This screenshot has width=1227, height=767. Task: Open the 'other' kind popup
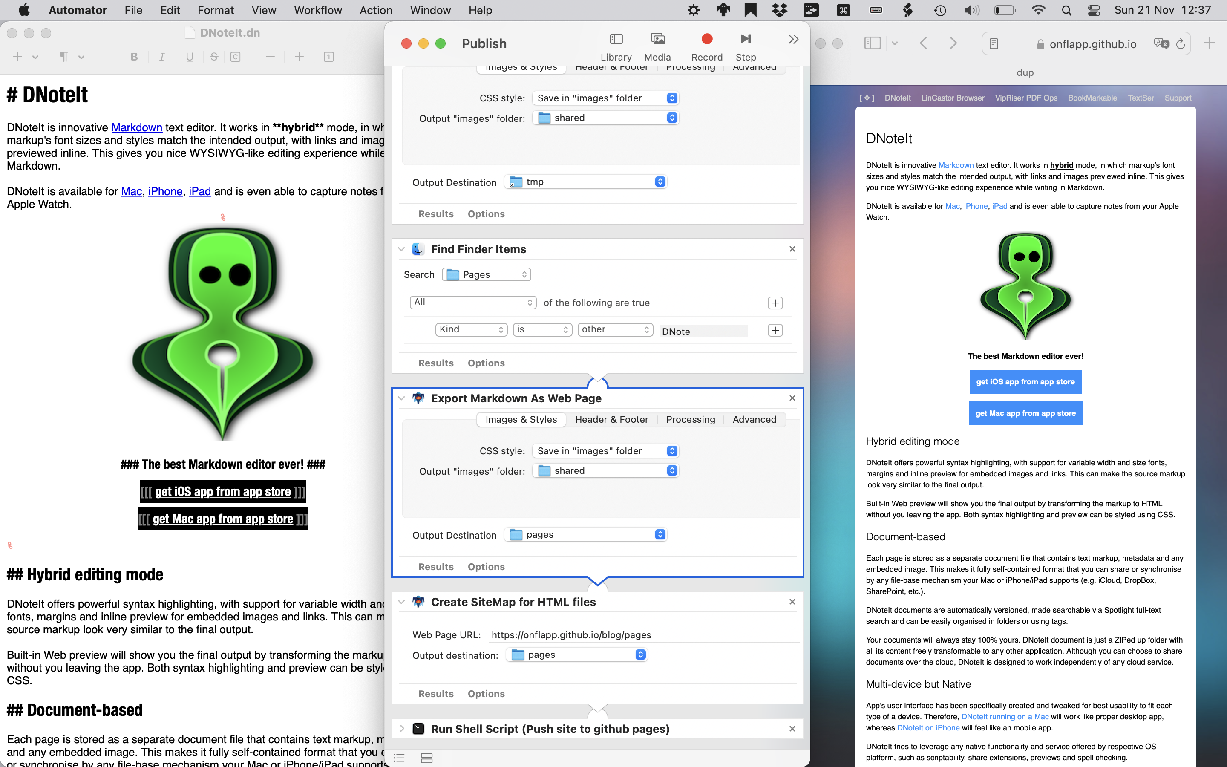[615, 330]
